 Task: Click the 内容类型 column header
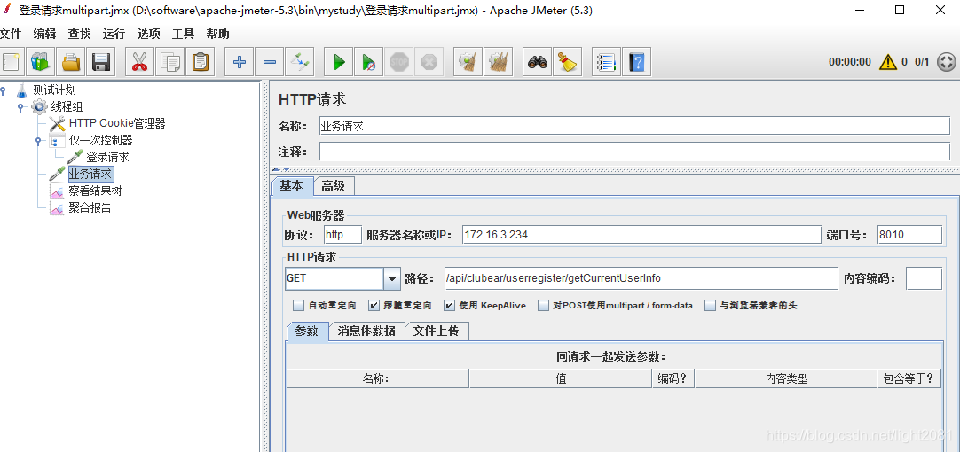(x=786, y=378)
